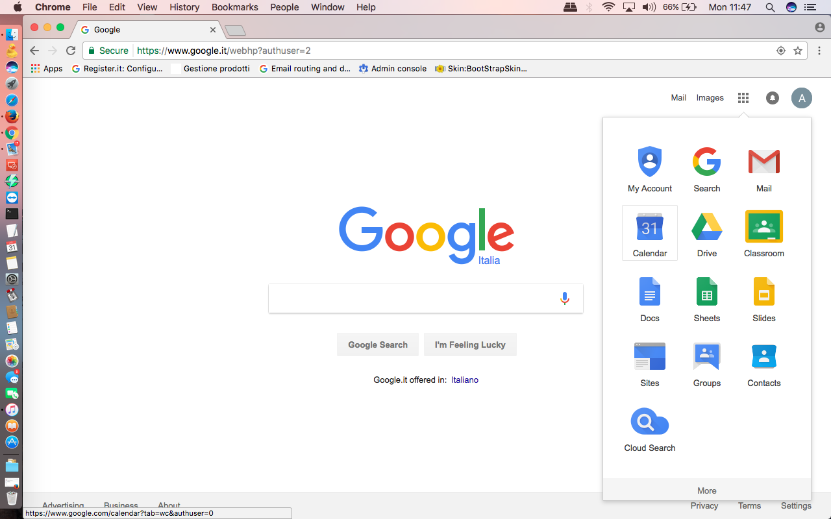
Task: Open the History menu
Action: 184,7
